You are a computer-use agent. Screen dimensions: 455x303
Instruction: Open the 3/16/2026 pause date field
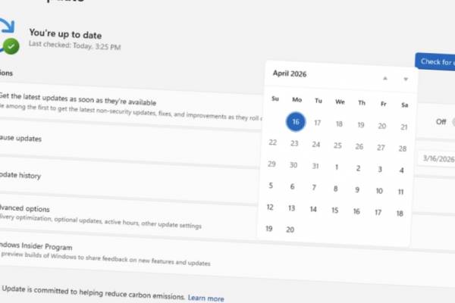pos(438,158)
